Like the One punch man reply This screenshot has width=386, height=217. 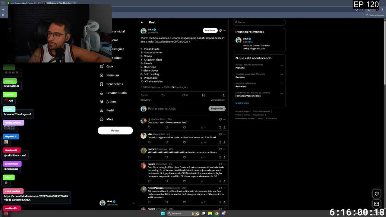(185, 127)
